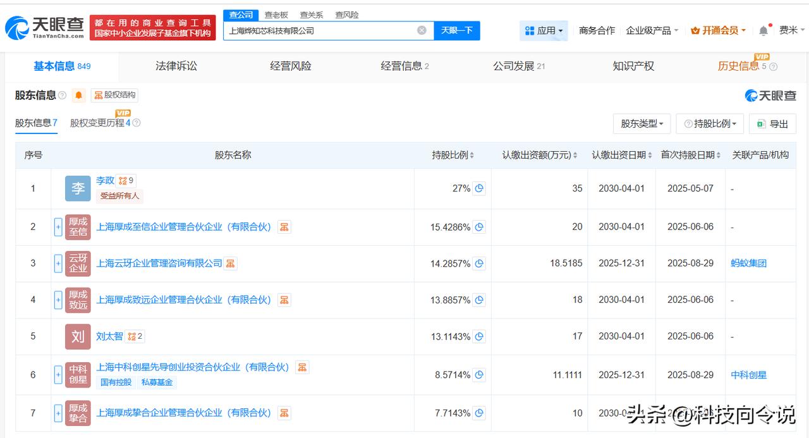Select the 查关系 search mode
This screenshot has width=809, height=438.
coord(312,15)
